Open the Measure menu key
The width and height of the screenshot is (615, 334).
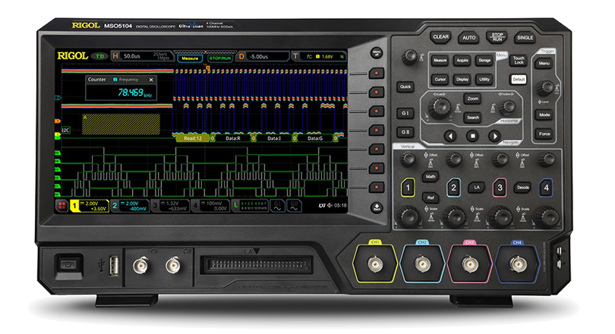tap(440, 61)
